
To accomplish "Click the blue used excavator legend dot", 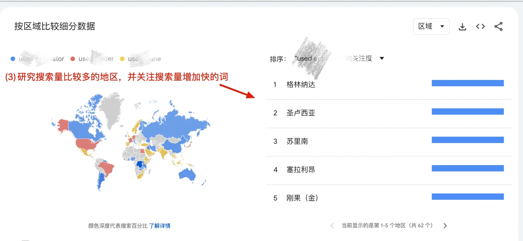I will 13,59.
